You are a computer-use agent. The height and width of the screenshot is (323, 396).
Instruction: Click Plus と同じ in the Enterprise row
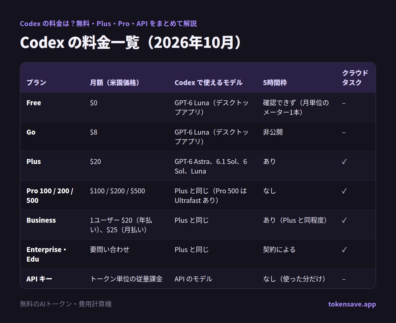click(x=192, y=250)
